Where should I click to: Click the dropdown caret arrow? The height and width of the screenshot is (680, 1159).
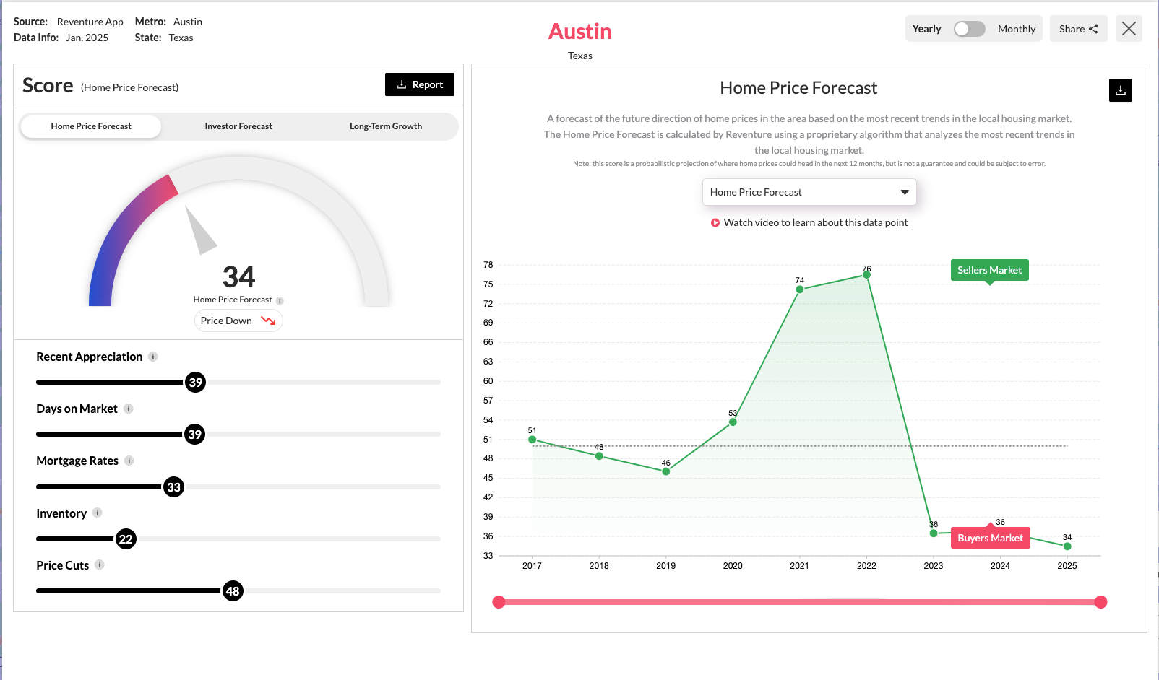(x=905, y=192)
